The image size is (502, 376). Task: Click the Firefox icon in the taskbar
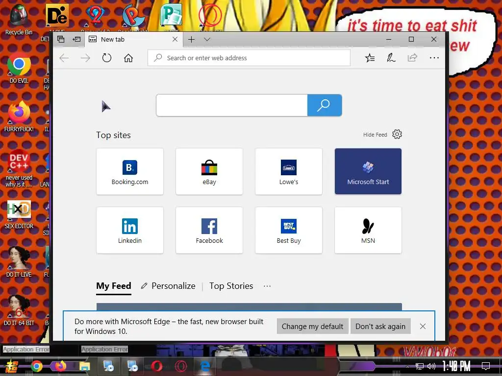[60, 366]
